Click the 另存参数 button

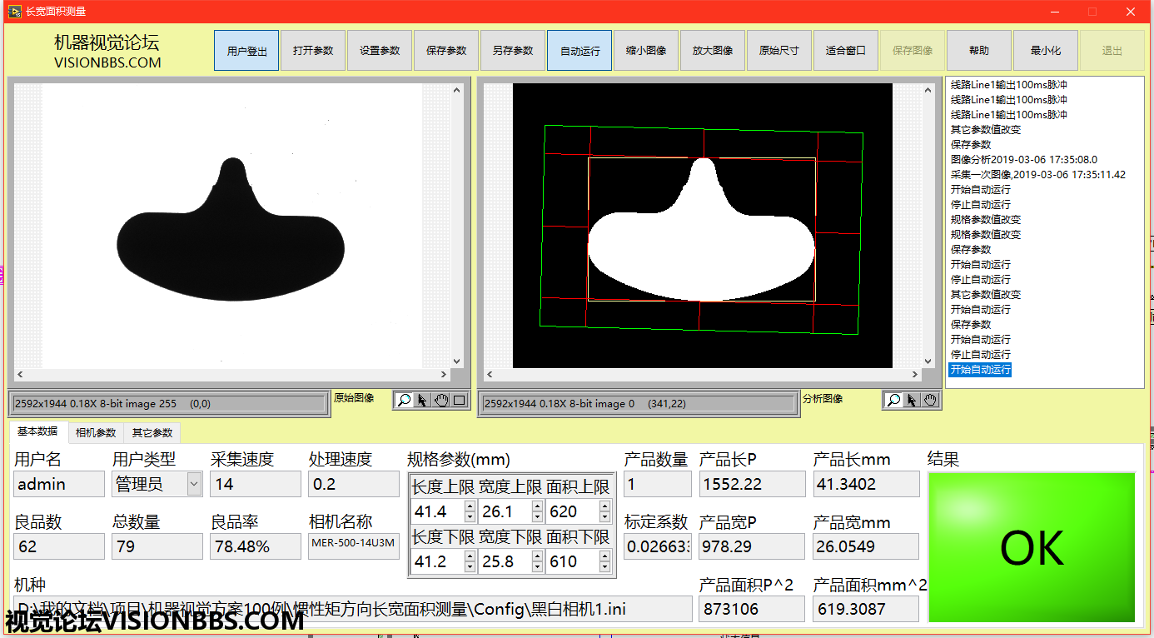(513, 51)
